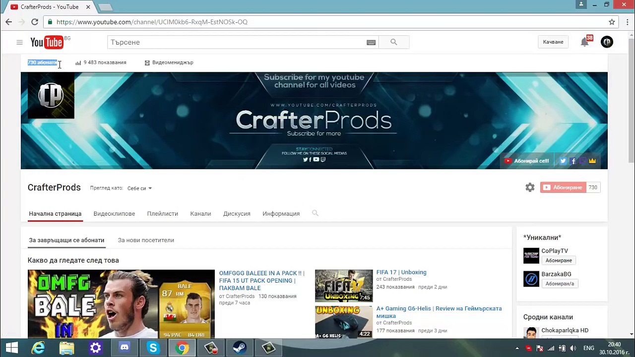Click the magnifier search button
635x357 pixels.
click(x=394, y=42)
